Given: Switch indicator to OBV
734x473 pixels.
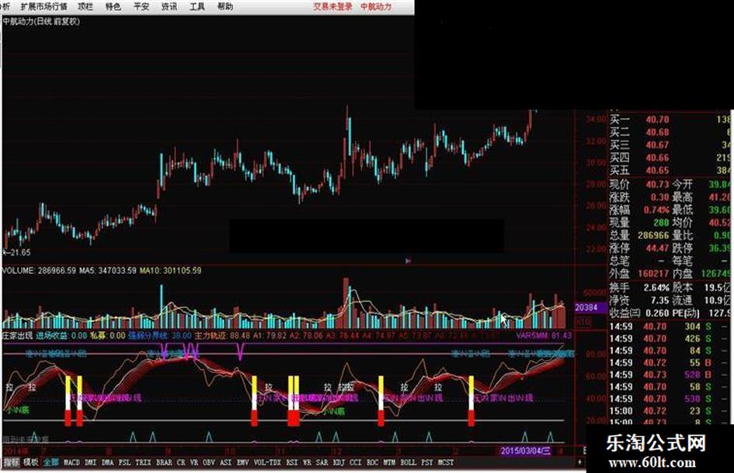Looking at the screenshot, I should point(209,462).
